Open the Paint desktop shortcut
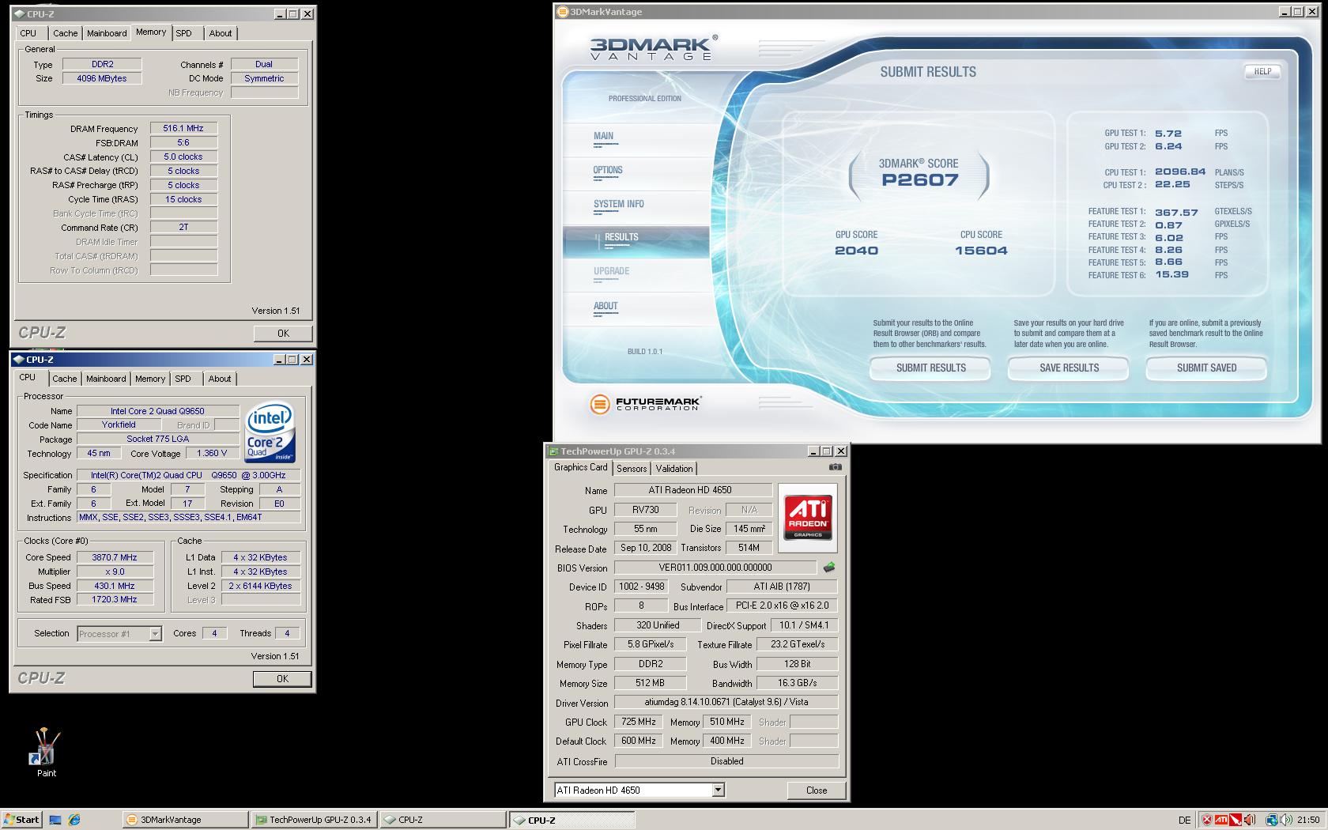Image resolution: width=1328 pixels, height=830 pixels. click(x=46, y=753)
